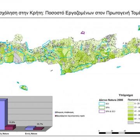Image resolution: width=140 pixels, height=140 pixels.
Task: Click the 'Εντός Natura' axis label
Action: pos(31,134)
